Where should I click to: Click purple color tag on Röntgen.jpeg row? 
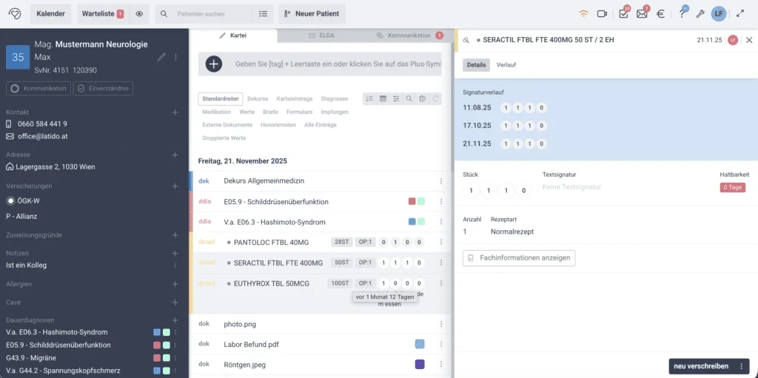[x=420, y=365]
